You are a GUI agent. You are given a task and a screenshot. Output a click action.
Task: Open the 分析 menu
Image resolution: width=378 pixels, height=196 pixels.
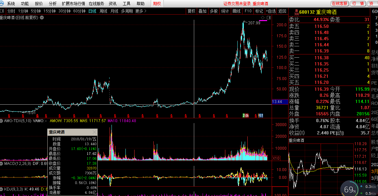tap(53, 4)
